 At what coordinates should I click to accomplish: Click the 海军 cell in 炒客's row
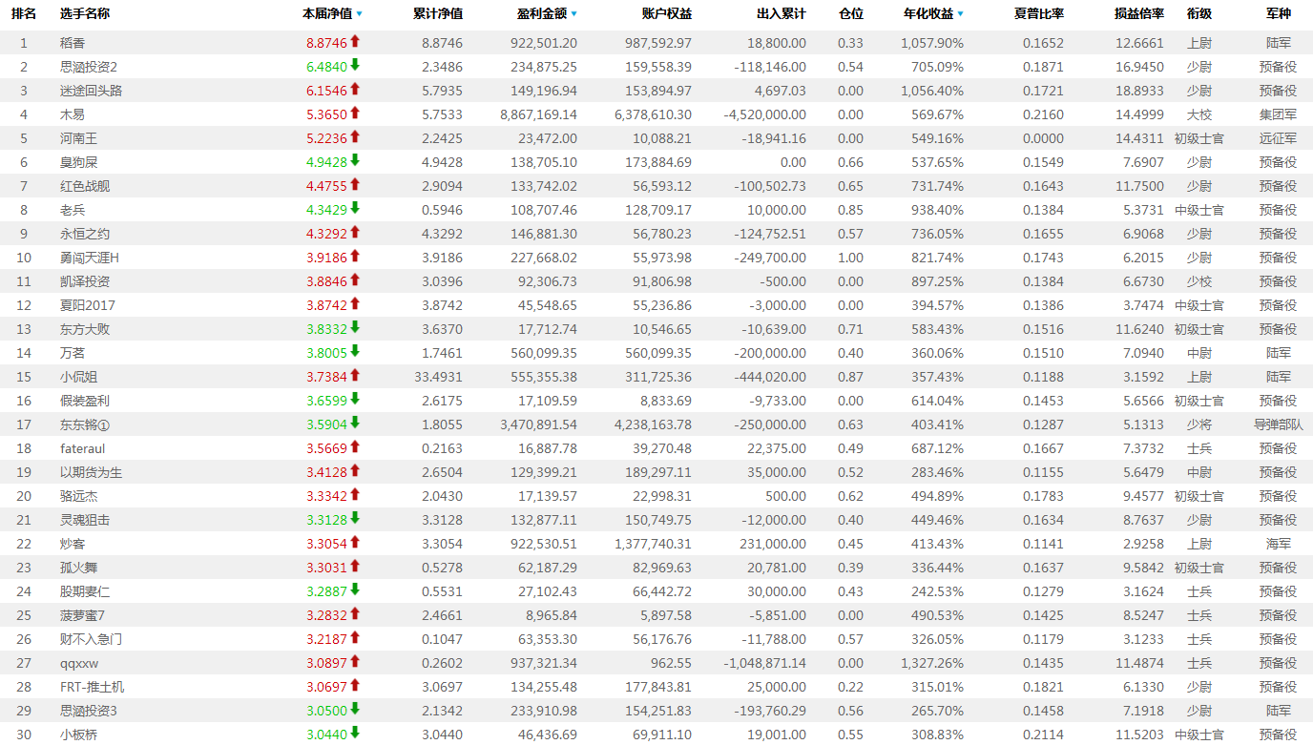click(x=1279, y=544)
